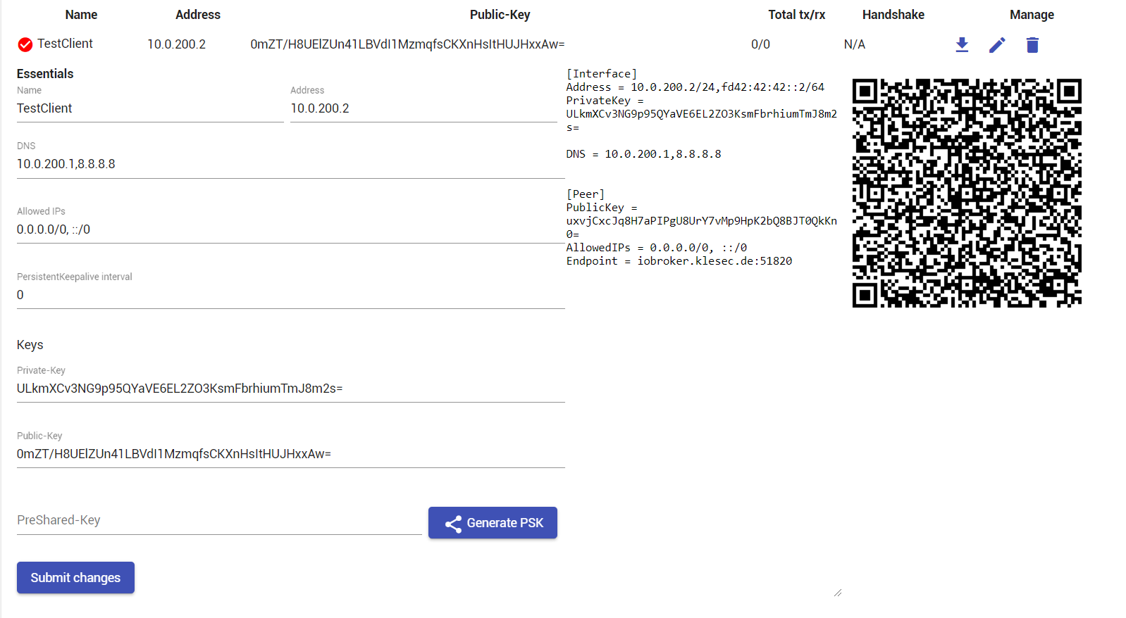
Task: Click the config line DNS = 10.0.200.1,8.8.8.8
Action: coord(644,154)
